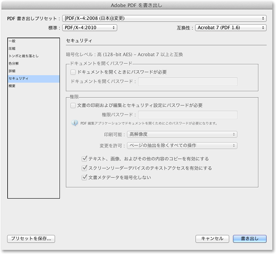
Task: Enable ドキュメントを開くときにパスワードが必要 checkbox
Action: tap(73, 72)
